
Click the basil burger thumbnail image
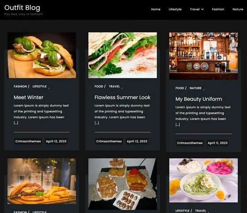point(41,55)
